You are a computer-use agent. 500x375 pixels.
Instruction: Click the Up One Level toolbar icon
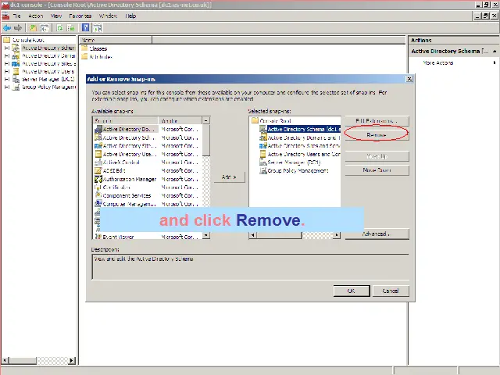pyautogui.click(x=33, y=28)
